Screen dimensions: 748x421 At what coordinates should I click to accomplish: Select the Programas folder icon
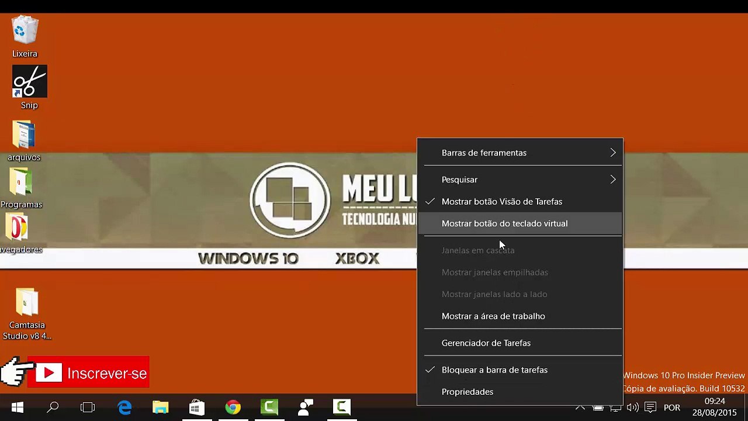[x=21, y=188]
